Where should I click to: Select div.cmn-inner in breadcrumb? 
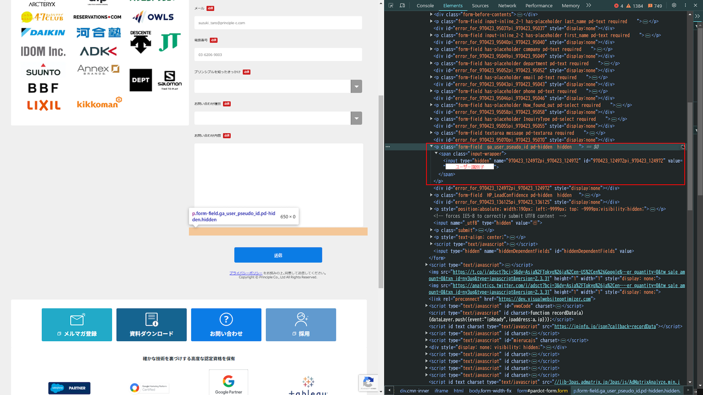(414, 391)
